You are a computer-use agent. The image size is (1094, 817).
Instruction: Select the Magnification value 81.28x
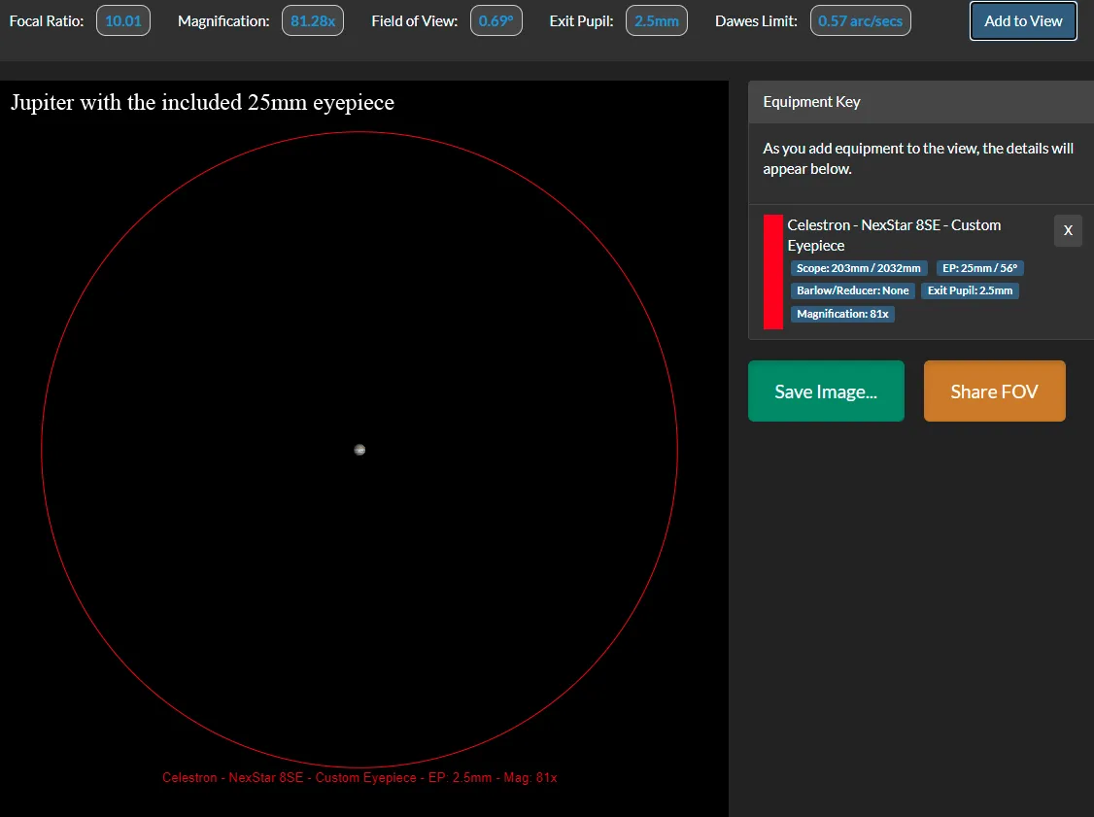point(313,21)
